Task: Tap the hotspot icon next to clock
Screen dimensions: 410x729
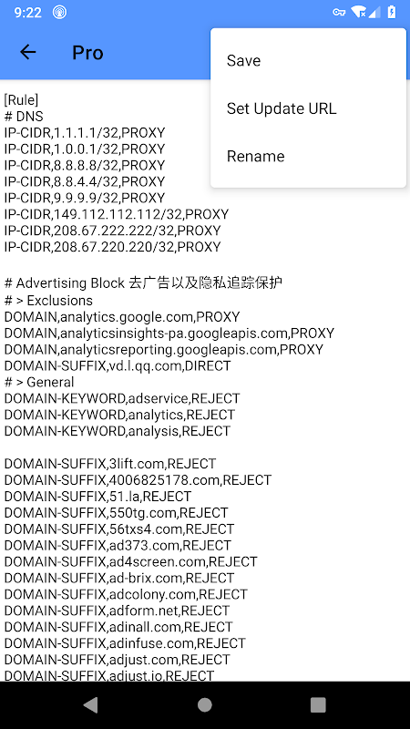Action: (x=59, y=12)
